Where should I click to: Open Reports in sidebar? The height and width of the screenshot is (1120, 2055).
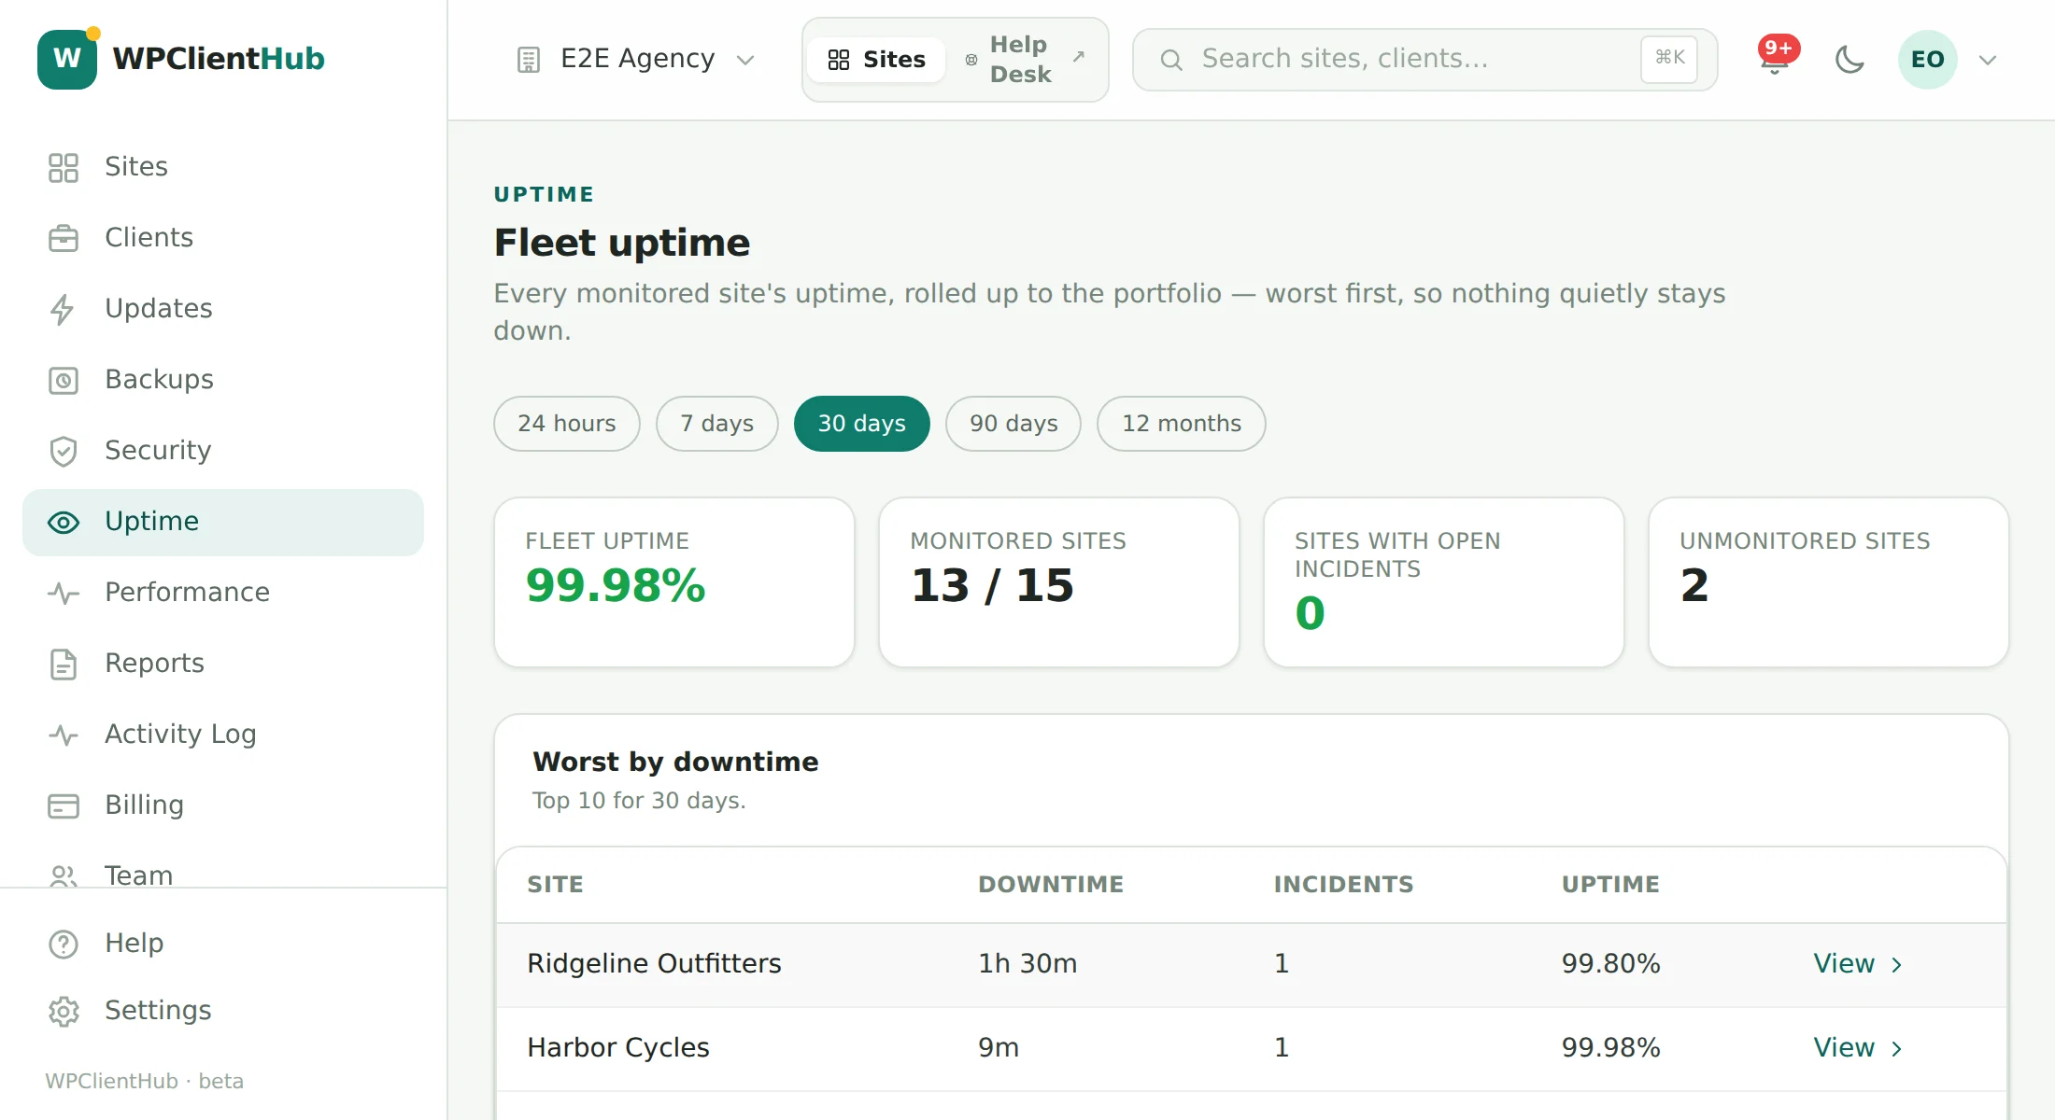click(223, 664)
